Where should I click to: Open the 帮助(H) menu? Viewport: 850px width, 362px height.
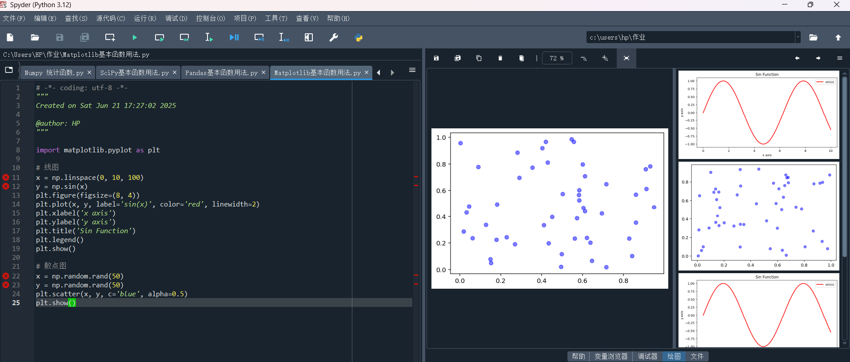click(x=339, y=18)
